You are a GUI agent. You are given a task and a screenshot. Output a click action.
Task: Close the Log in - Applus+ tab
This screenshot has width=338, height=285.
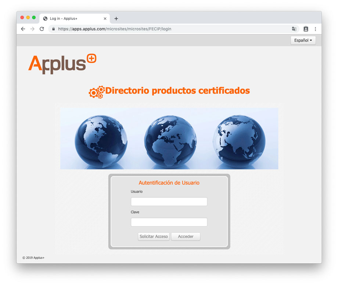coord(105,18)
